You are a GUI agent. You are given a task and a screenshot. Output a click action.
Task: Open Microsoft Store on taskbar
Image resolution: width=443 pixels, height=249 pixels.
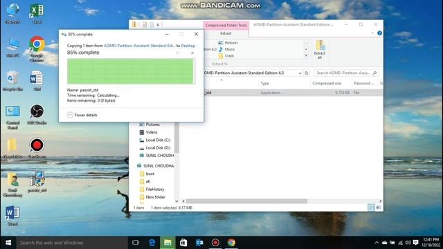coord(183,243)
